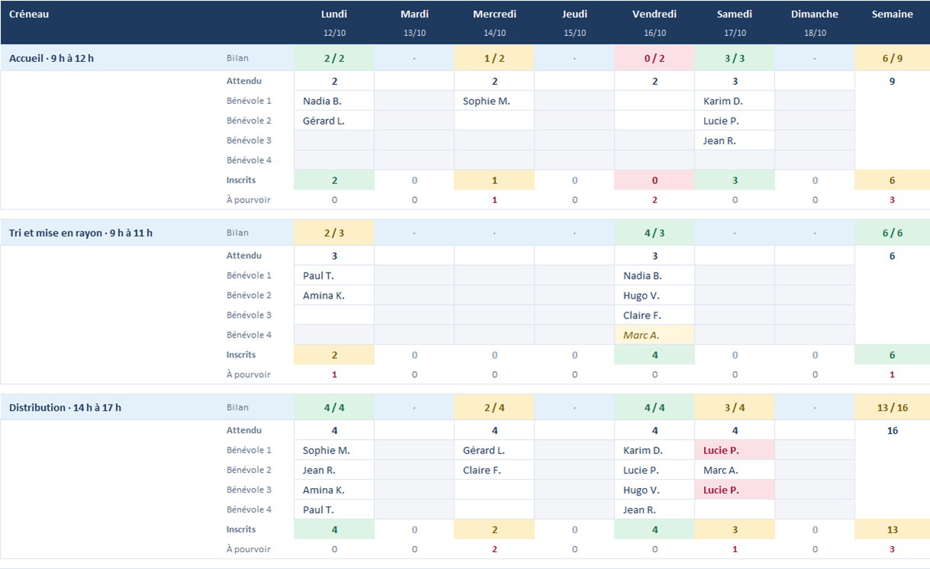This screenshot has width=930, height=569.
Task: Click the '3 / 3' Accueil Samedi bilan
Action: 735,58
